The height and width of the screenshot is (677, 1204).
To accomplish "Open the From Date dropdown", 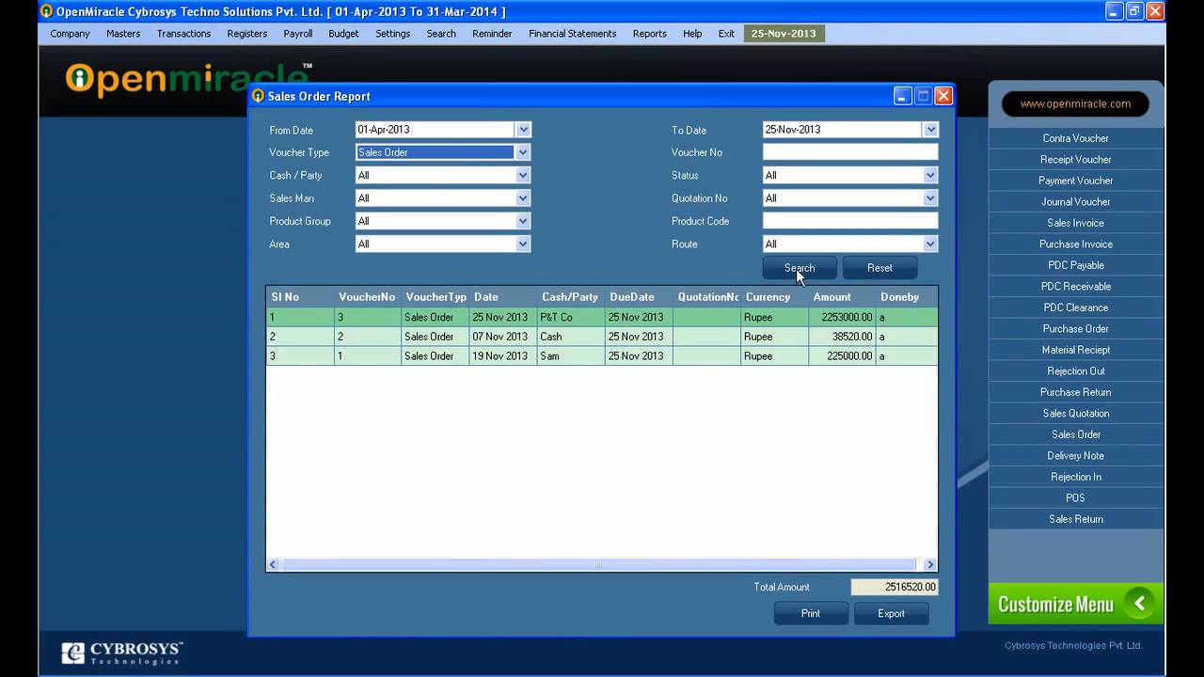I will (x=524, y=130).
